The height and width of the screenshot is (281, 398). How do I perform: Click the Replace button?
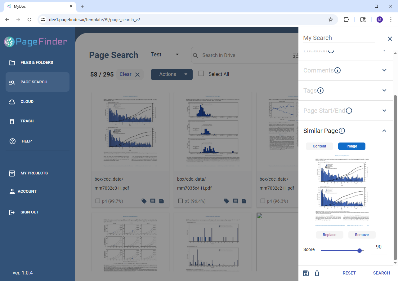(x=329, y=235)
